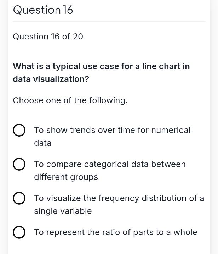Click the 'To visualize the frequency distribution of a' label
218x254 pixels.
coord(119,198)
